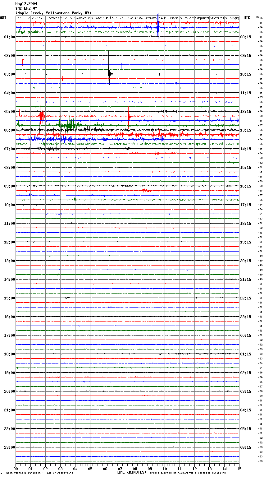
Task: Click minute 14 on the bottom axis
Action: (x=224, y=469)
